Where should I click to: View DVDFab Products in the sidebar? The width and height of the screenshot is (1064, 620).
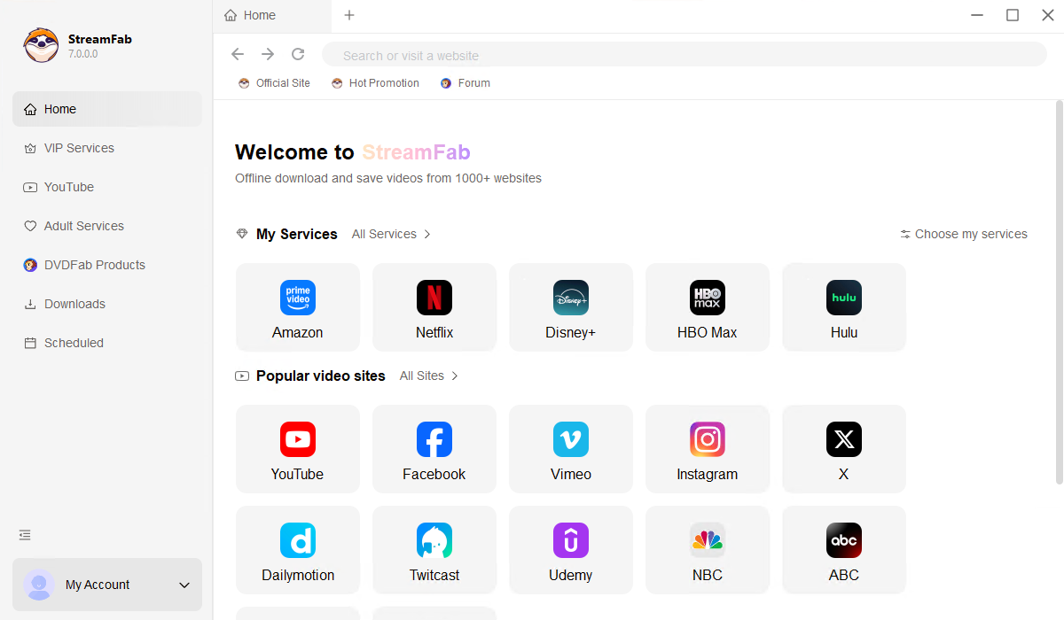94,265
